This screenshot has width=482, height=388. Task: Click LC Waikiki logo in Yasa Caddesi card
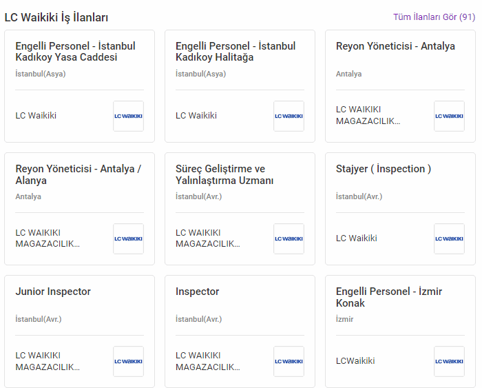(128, 116)
